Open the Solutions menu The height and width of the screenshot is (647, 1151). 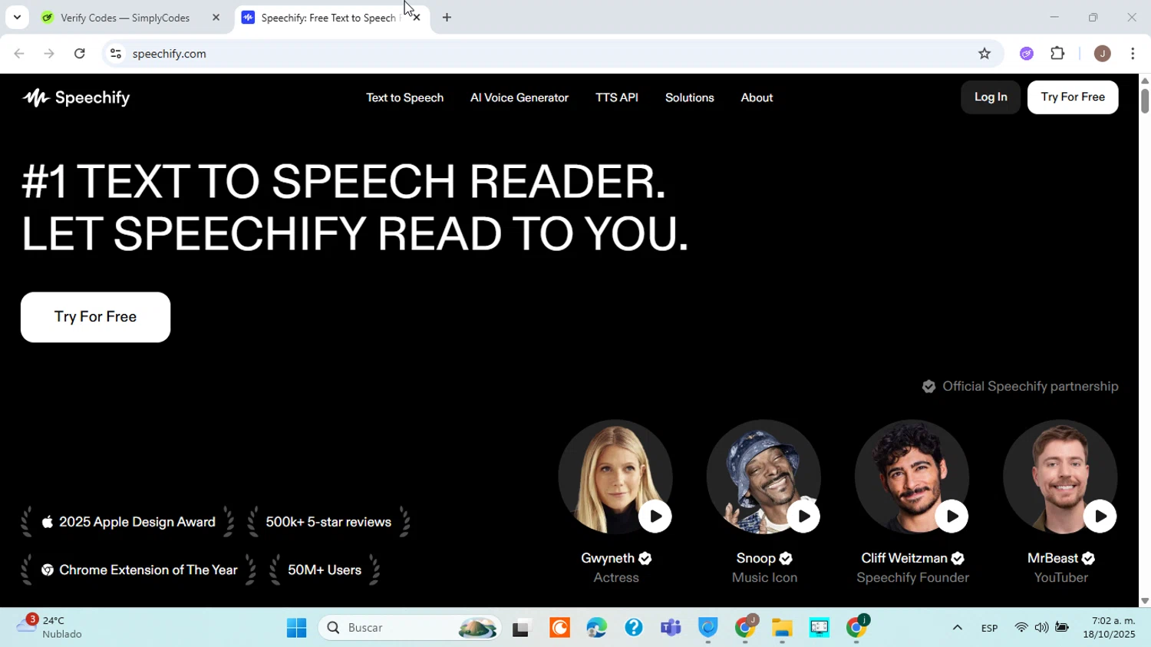(689, 97)
